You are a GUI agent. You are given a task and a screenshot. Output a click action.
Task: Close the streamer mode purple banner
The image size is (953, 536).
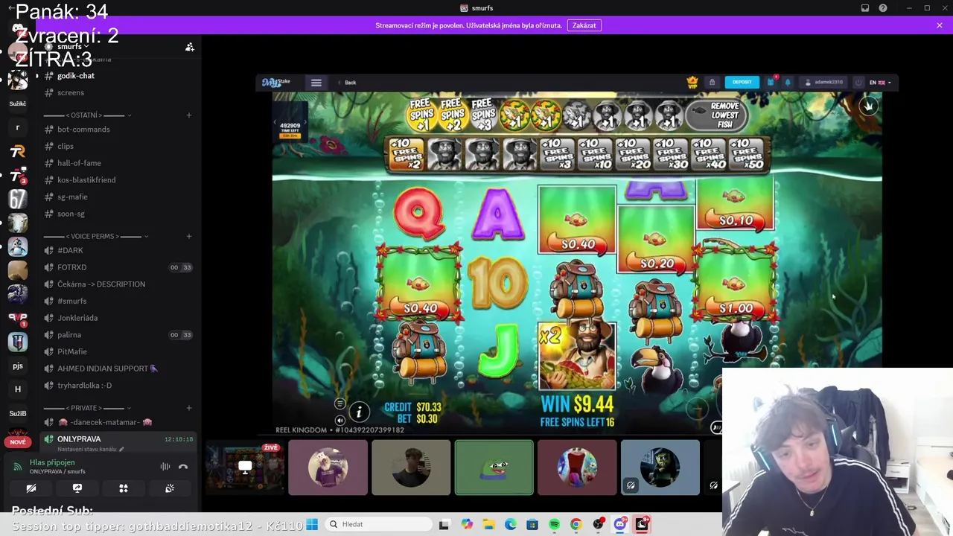click(x=940, y=25)
